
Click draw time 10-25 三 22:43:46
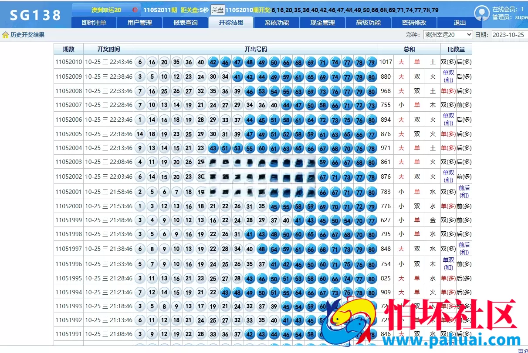point(108,62)
